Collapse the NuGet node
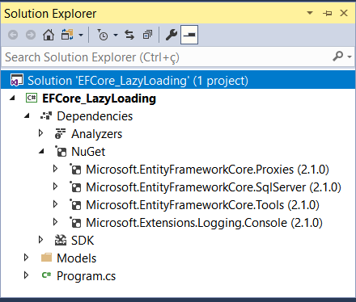This screenshot has height=302, width=356. point(41,152)
